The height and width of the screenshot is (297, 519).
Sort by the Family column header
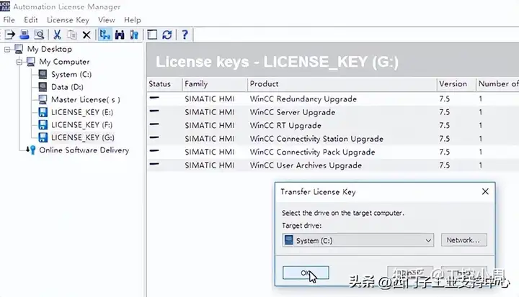(215, 84)
